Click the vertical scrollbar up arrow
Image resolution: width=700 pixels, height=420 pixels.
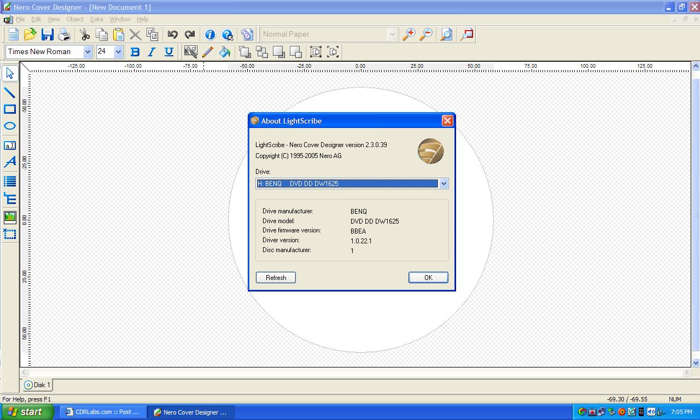pos(696,66)
